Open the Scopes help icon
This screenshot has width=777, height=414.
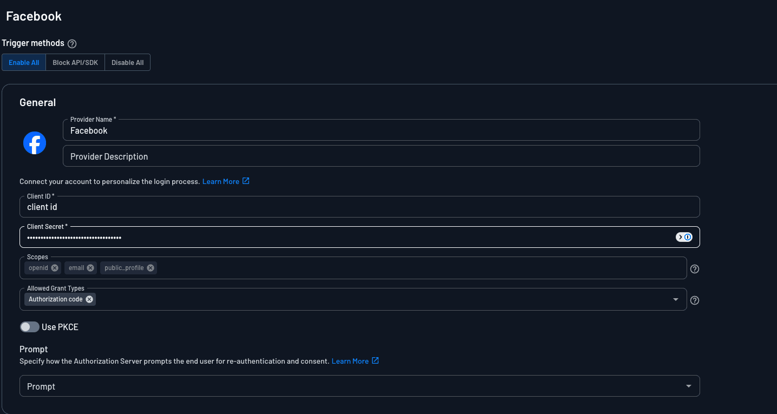coord(695,269)
